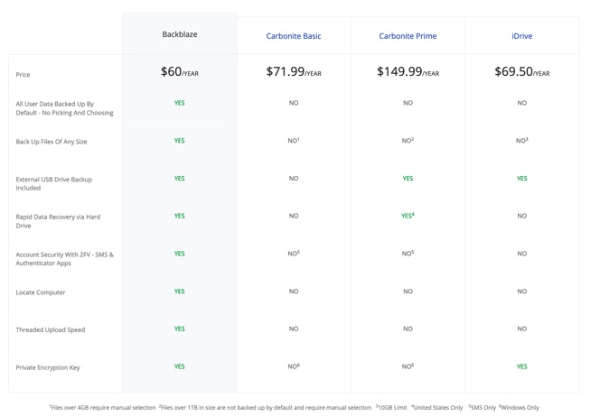Click Backblaze YES for Threaded Upload Speed
This screenshot has height=417, width=600.
tap(180, 329)
